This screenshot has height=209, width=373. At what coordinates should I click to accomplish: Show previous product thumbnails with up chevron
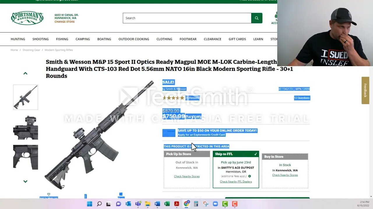click(x=25, y=73)
